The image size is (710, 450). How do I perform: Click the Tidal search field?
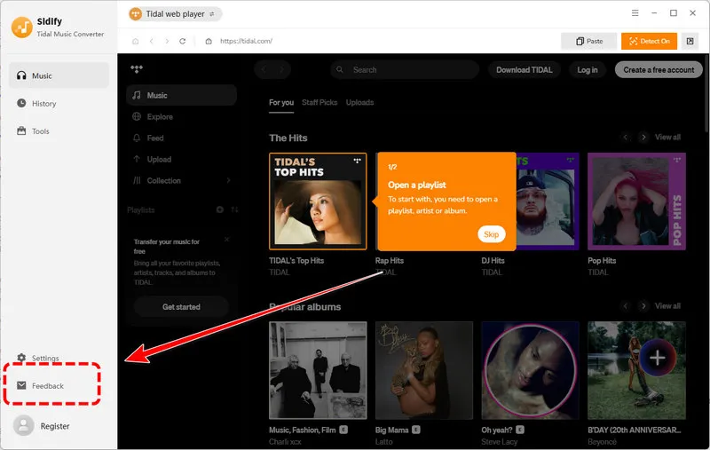[x=405, y=70]
